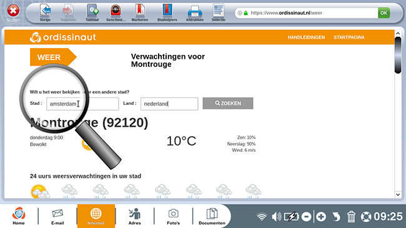The height and width of the screenshot is (228, 406).
Task: Click the orange WEER tag
Action: (53, 57)
